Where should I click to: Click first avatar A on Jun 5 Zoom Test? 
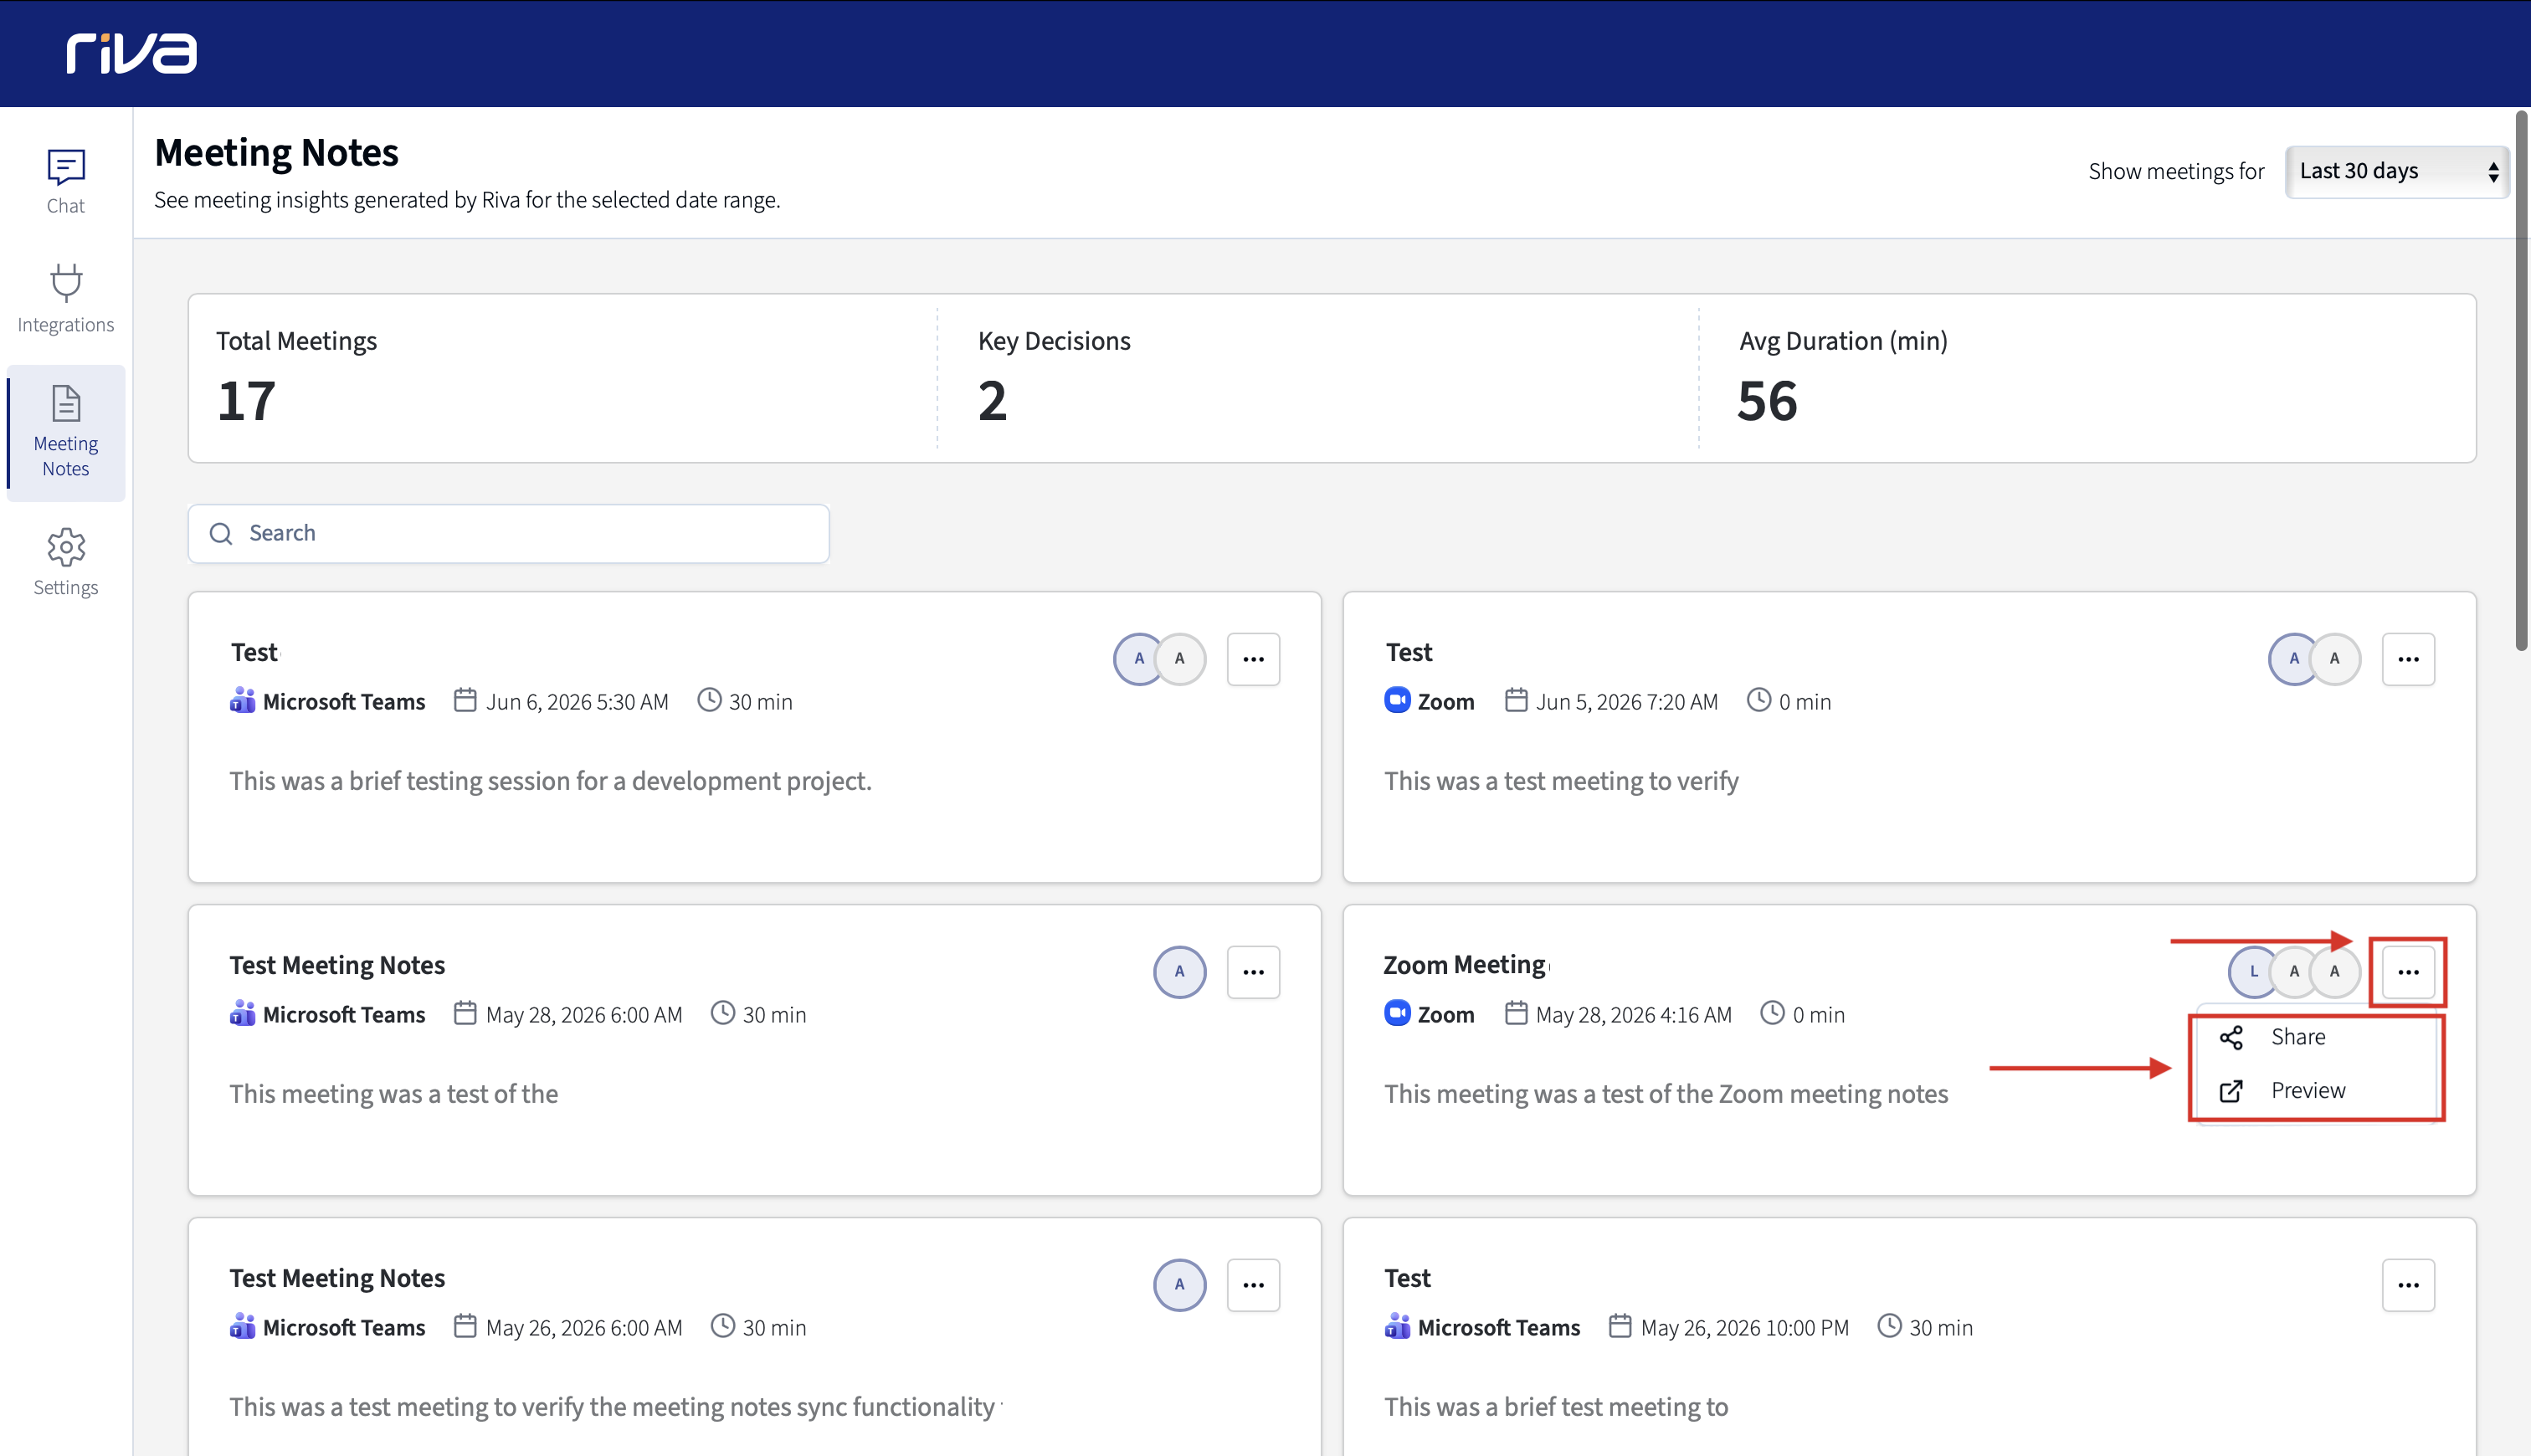2294,659
